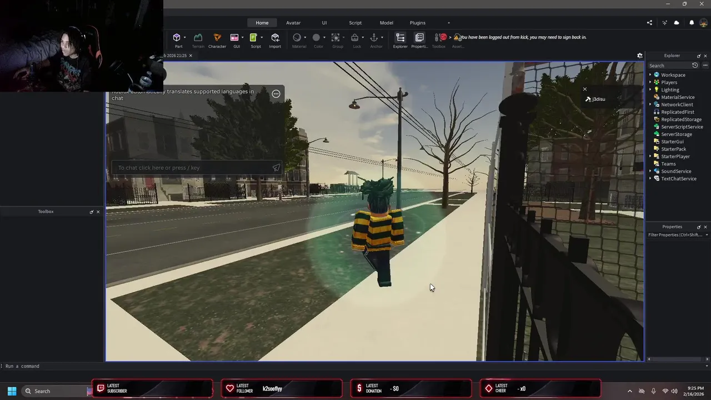Select ReplicatedStorage in Explorer
This screenshot has height=400, width=711.
pos(681,119)
